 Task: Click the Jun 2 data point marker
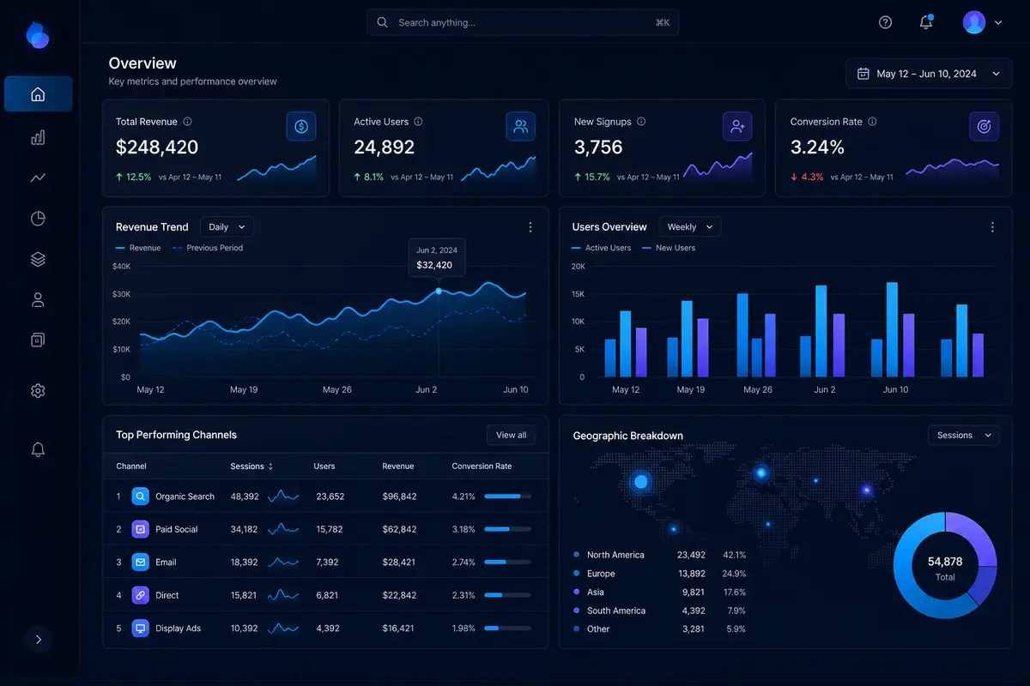439,292
